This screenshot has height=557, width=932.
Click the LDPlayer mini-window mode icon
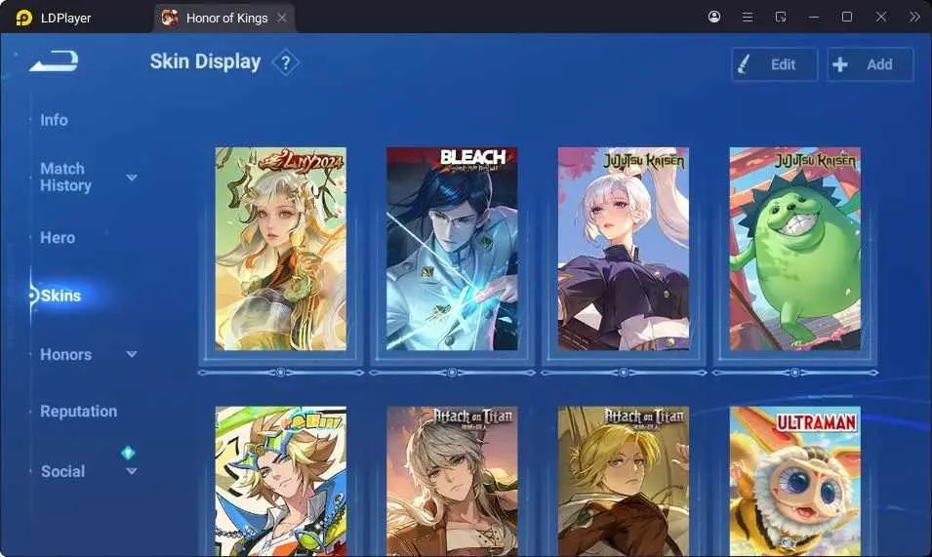pos(781,17)
